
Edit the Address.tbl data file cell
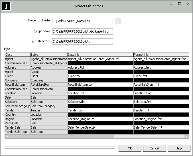tap(100, 68)
